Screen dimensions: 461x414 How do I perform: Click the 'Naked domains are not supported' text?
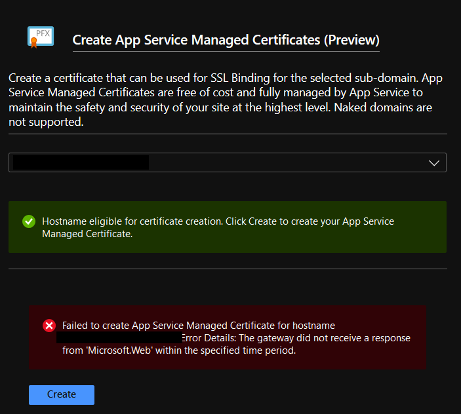click(x=383, y=107)
